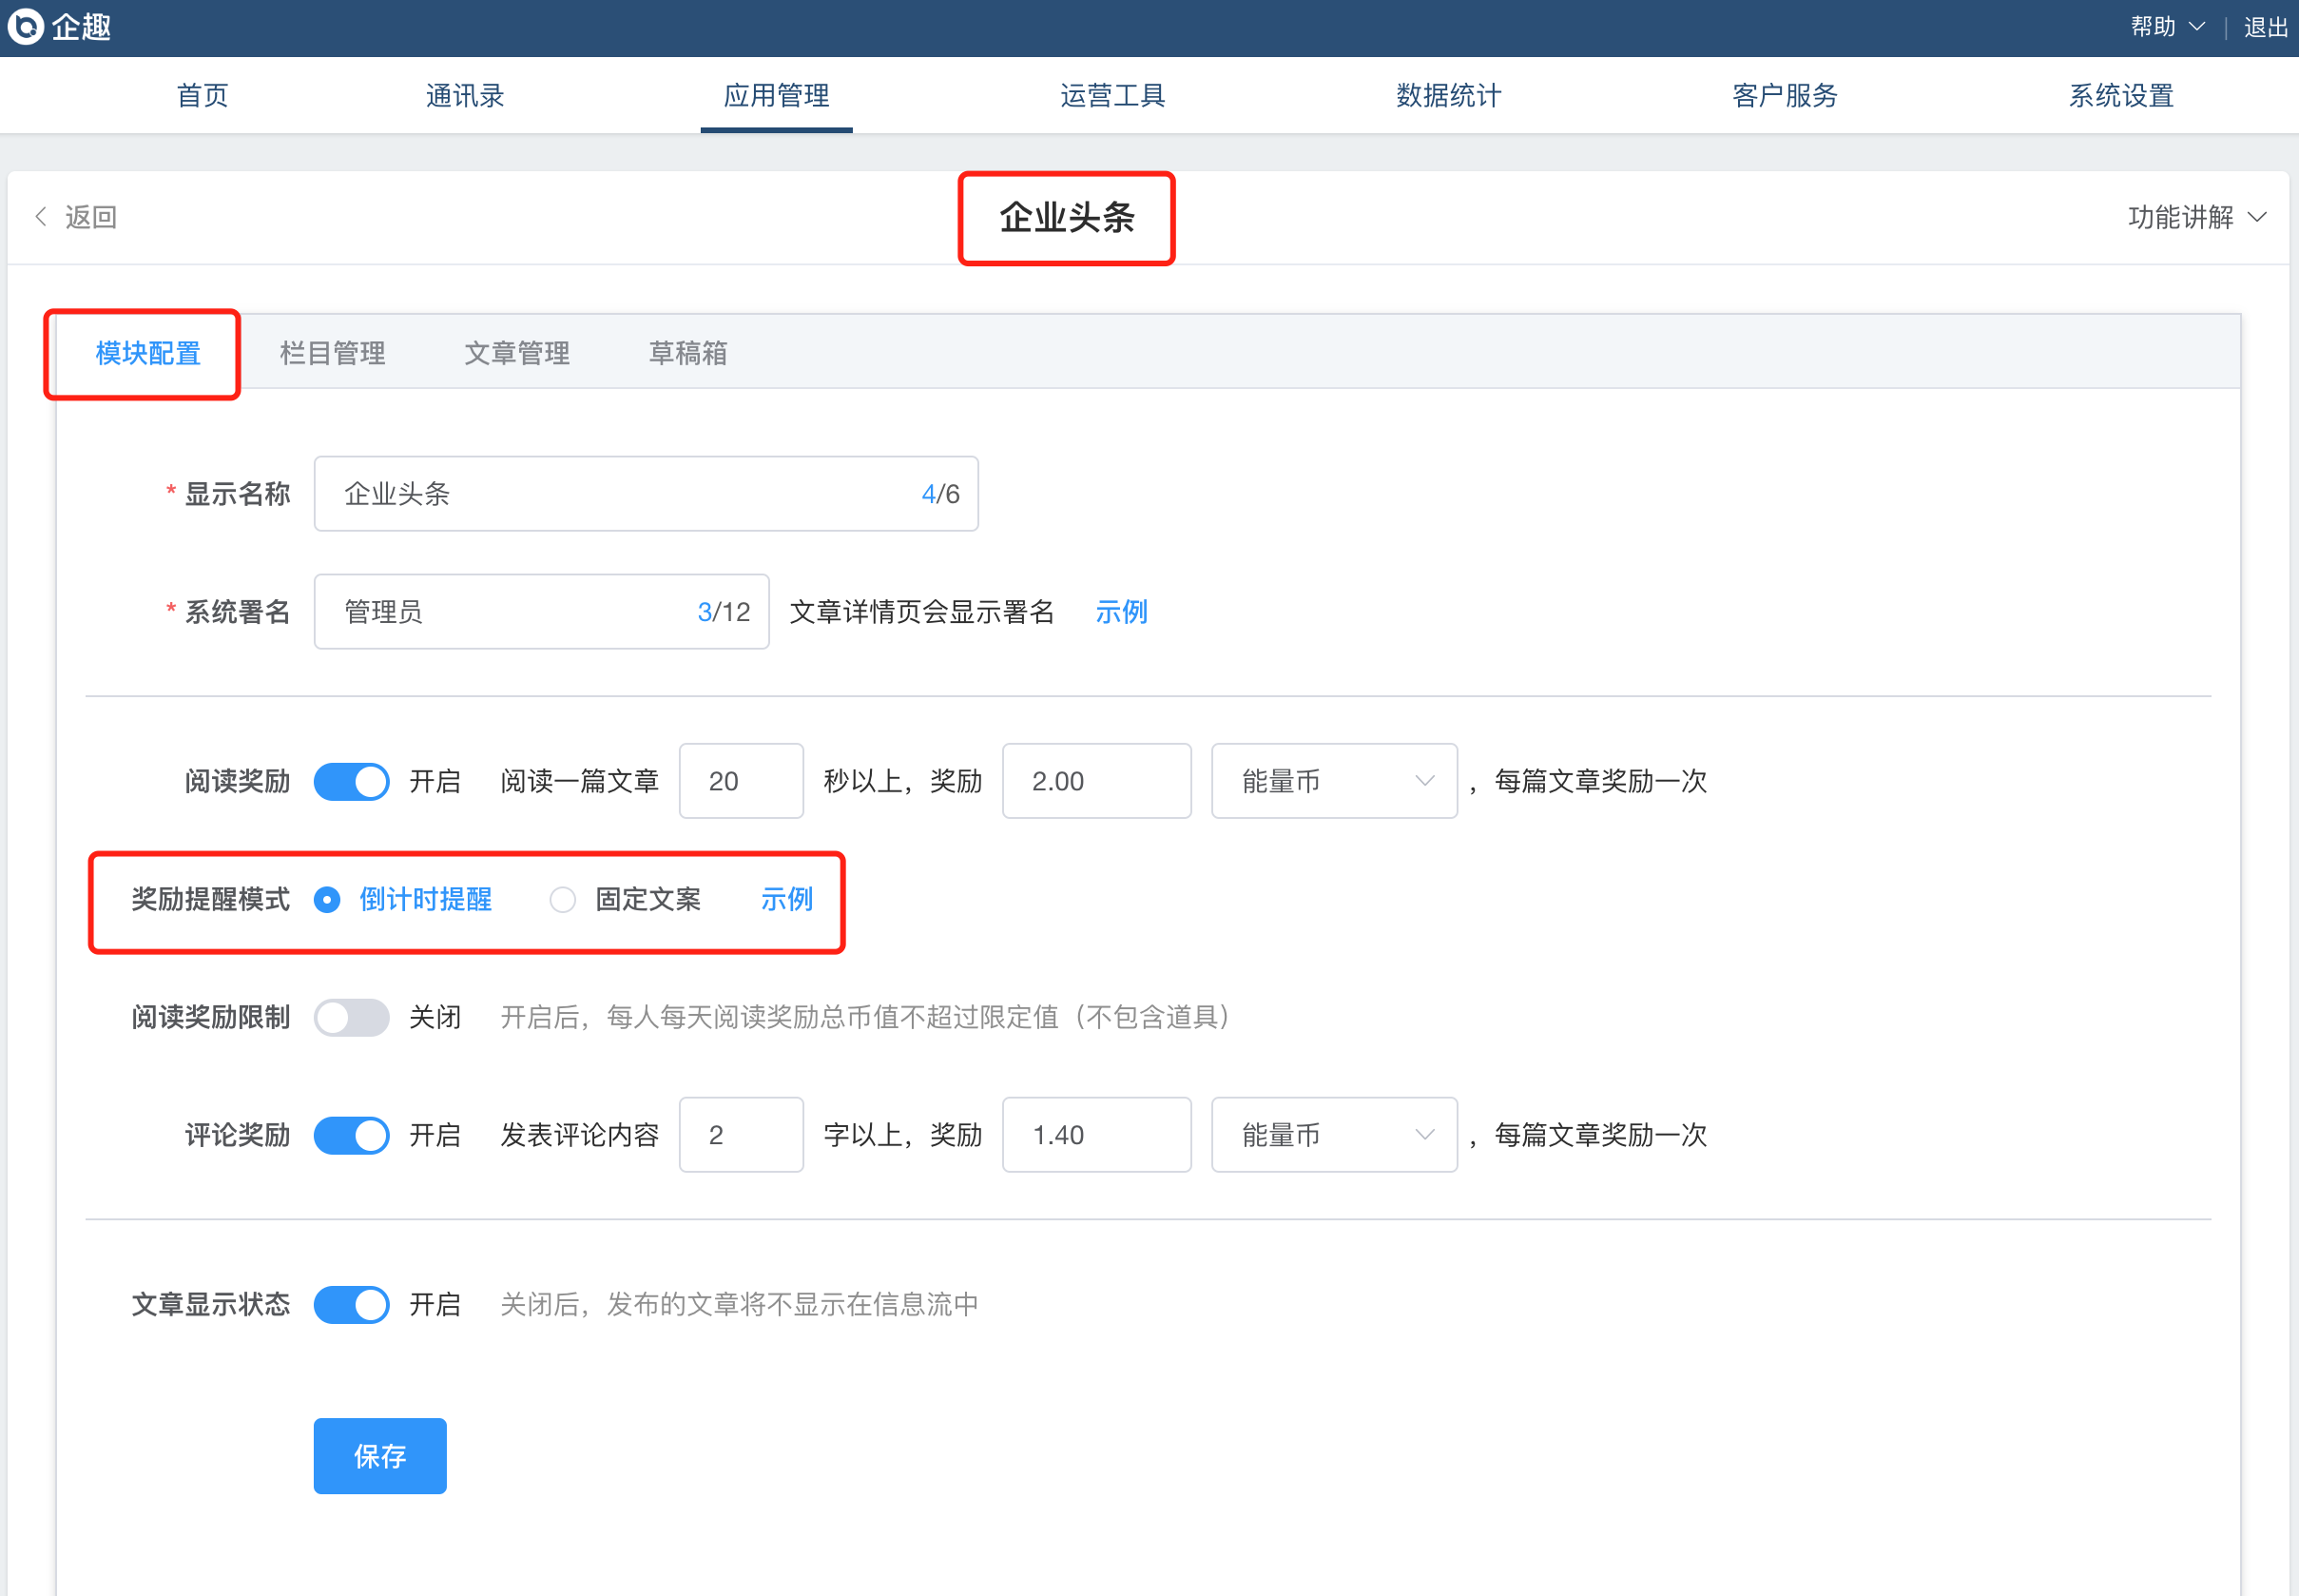Expand the 功能讲解 chevron

[2256, 217]
